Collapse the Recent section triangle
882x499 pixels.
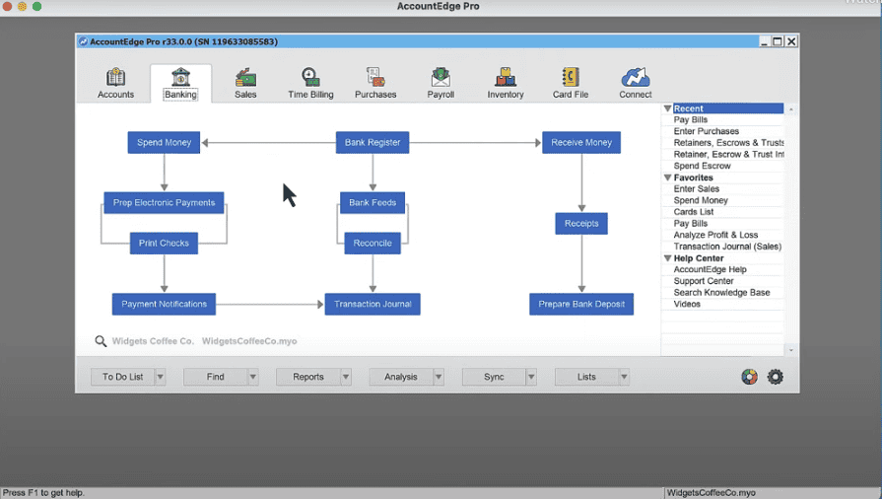pos(668,108)
